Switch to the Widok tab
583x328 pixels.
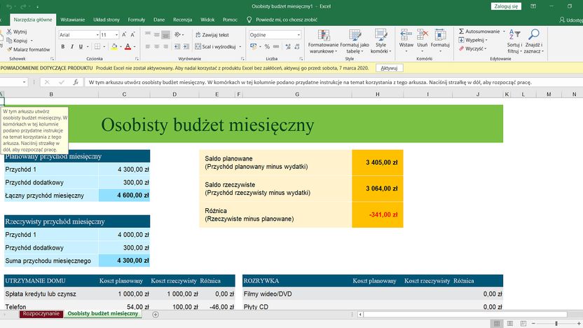pyautogui.click(x=207, y=20)
